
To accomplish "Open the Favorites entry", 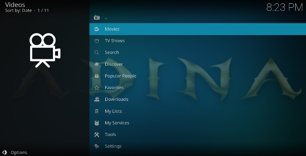I will pyautogui.click(x=198, y=88).
